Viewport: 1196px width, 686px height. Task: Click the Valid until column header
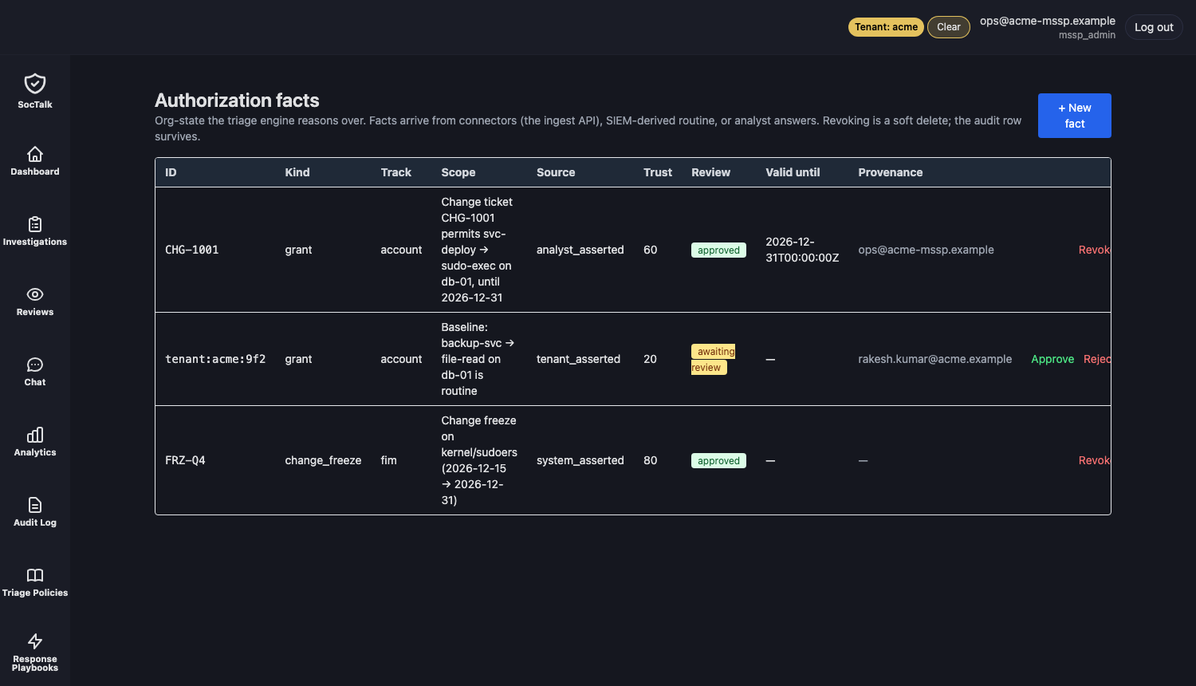[x=793, y=172]
